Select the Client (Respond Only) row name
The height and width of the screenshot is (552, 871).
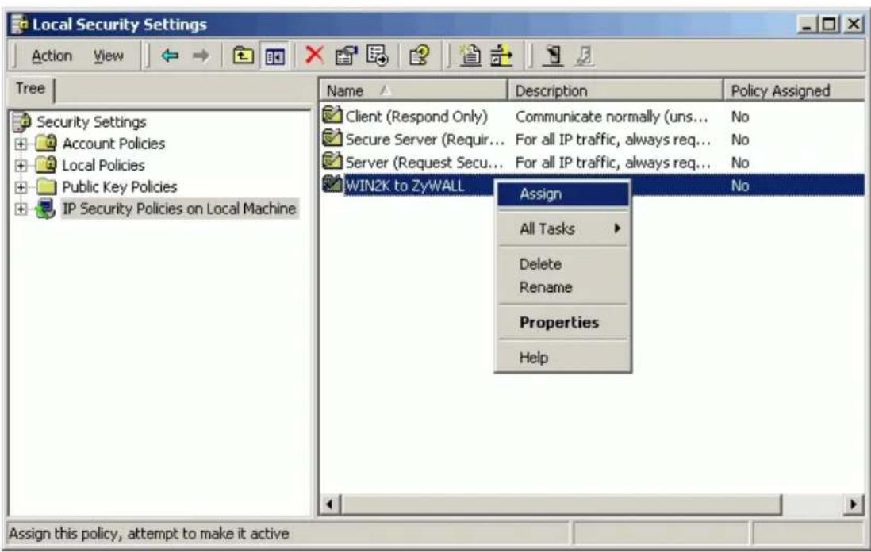[x=416, y=116]
